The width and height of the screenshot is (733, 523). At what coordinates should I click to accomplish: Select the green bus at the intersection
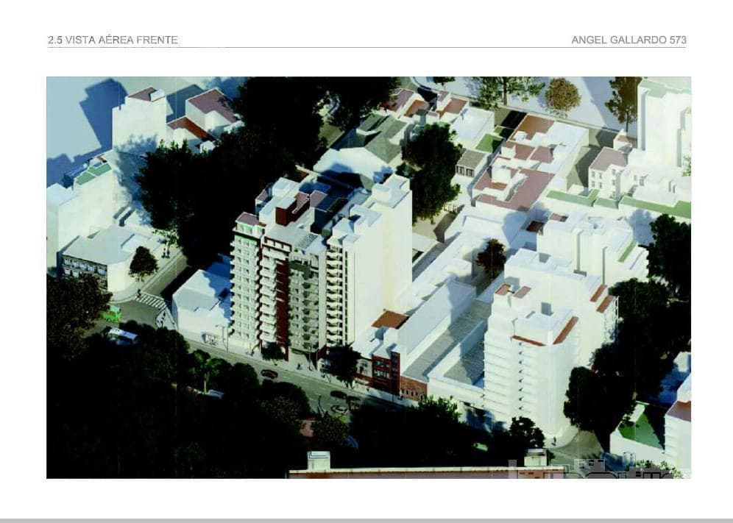pyautogui.click(x=111, y=314)
